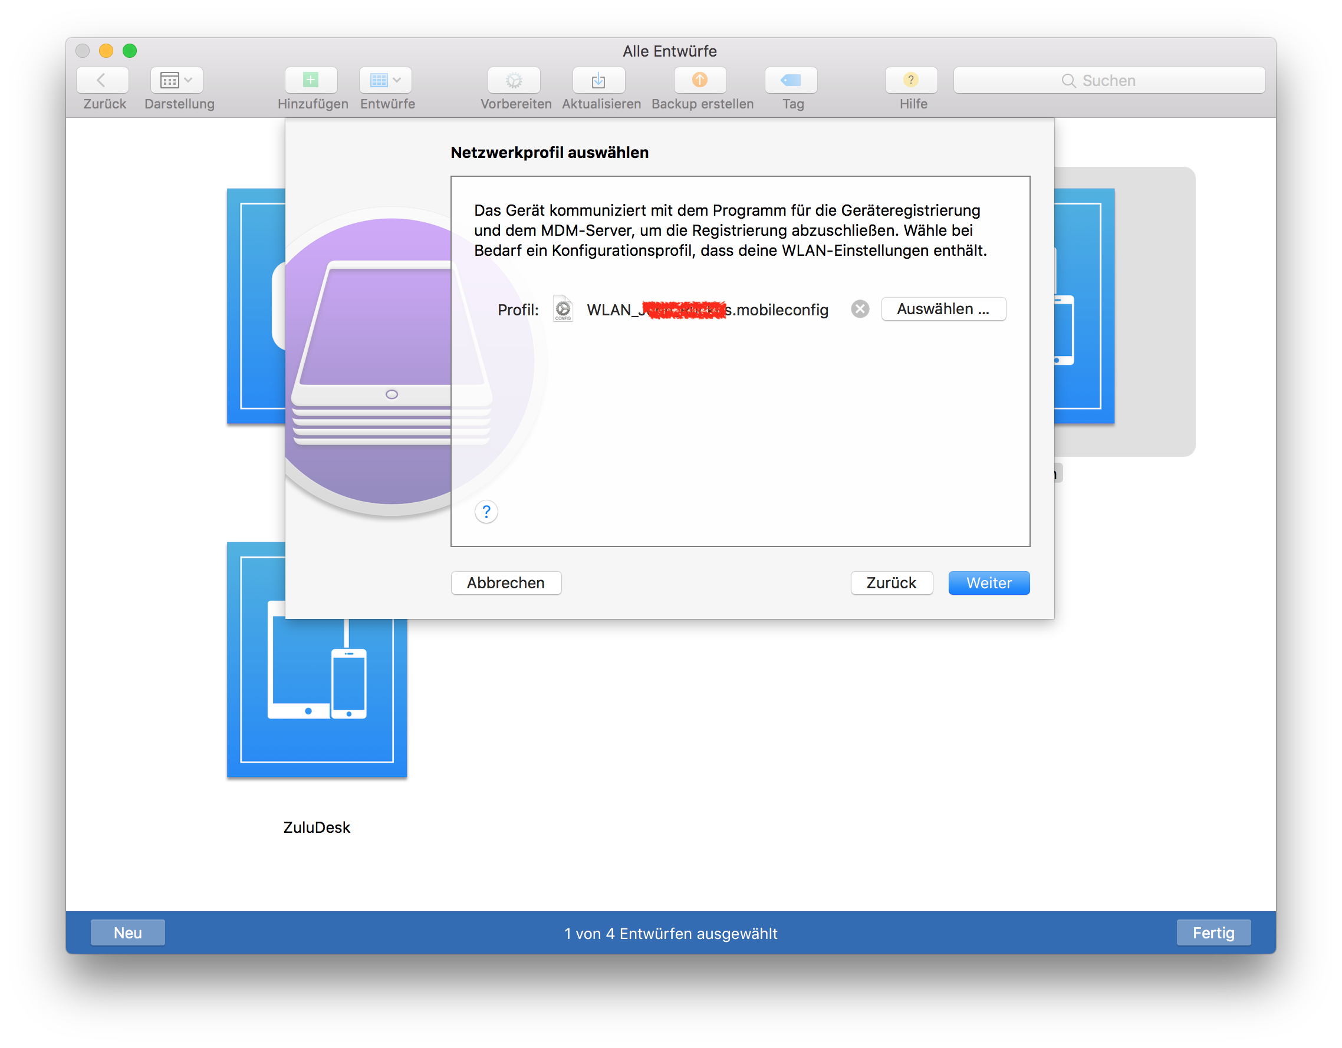Viewport: 1342px width, 1048px height.
Task: Open the Darstellung view dropdown
Action: (x=176, y=81)
